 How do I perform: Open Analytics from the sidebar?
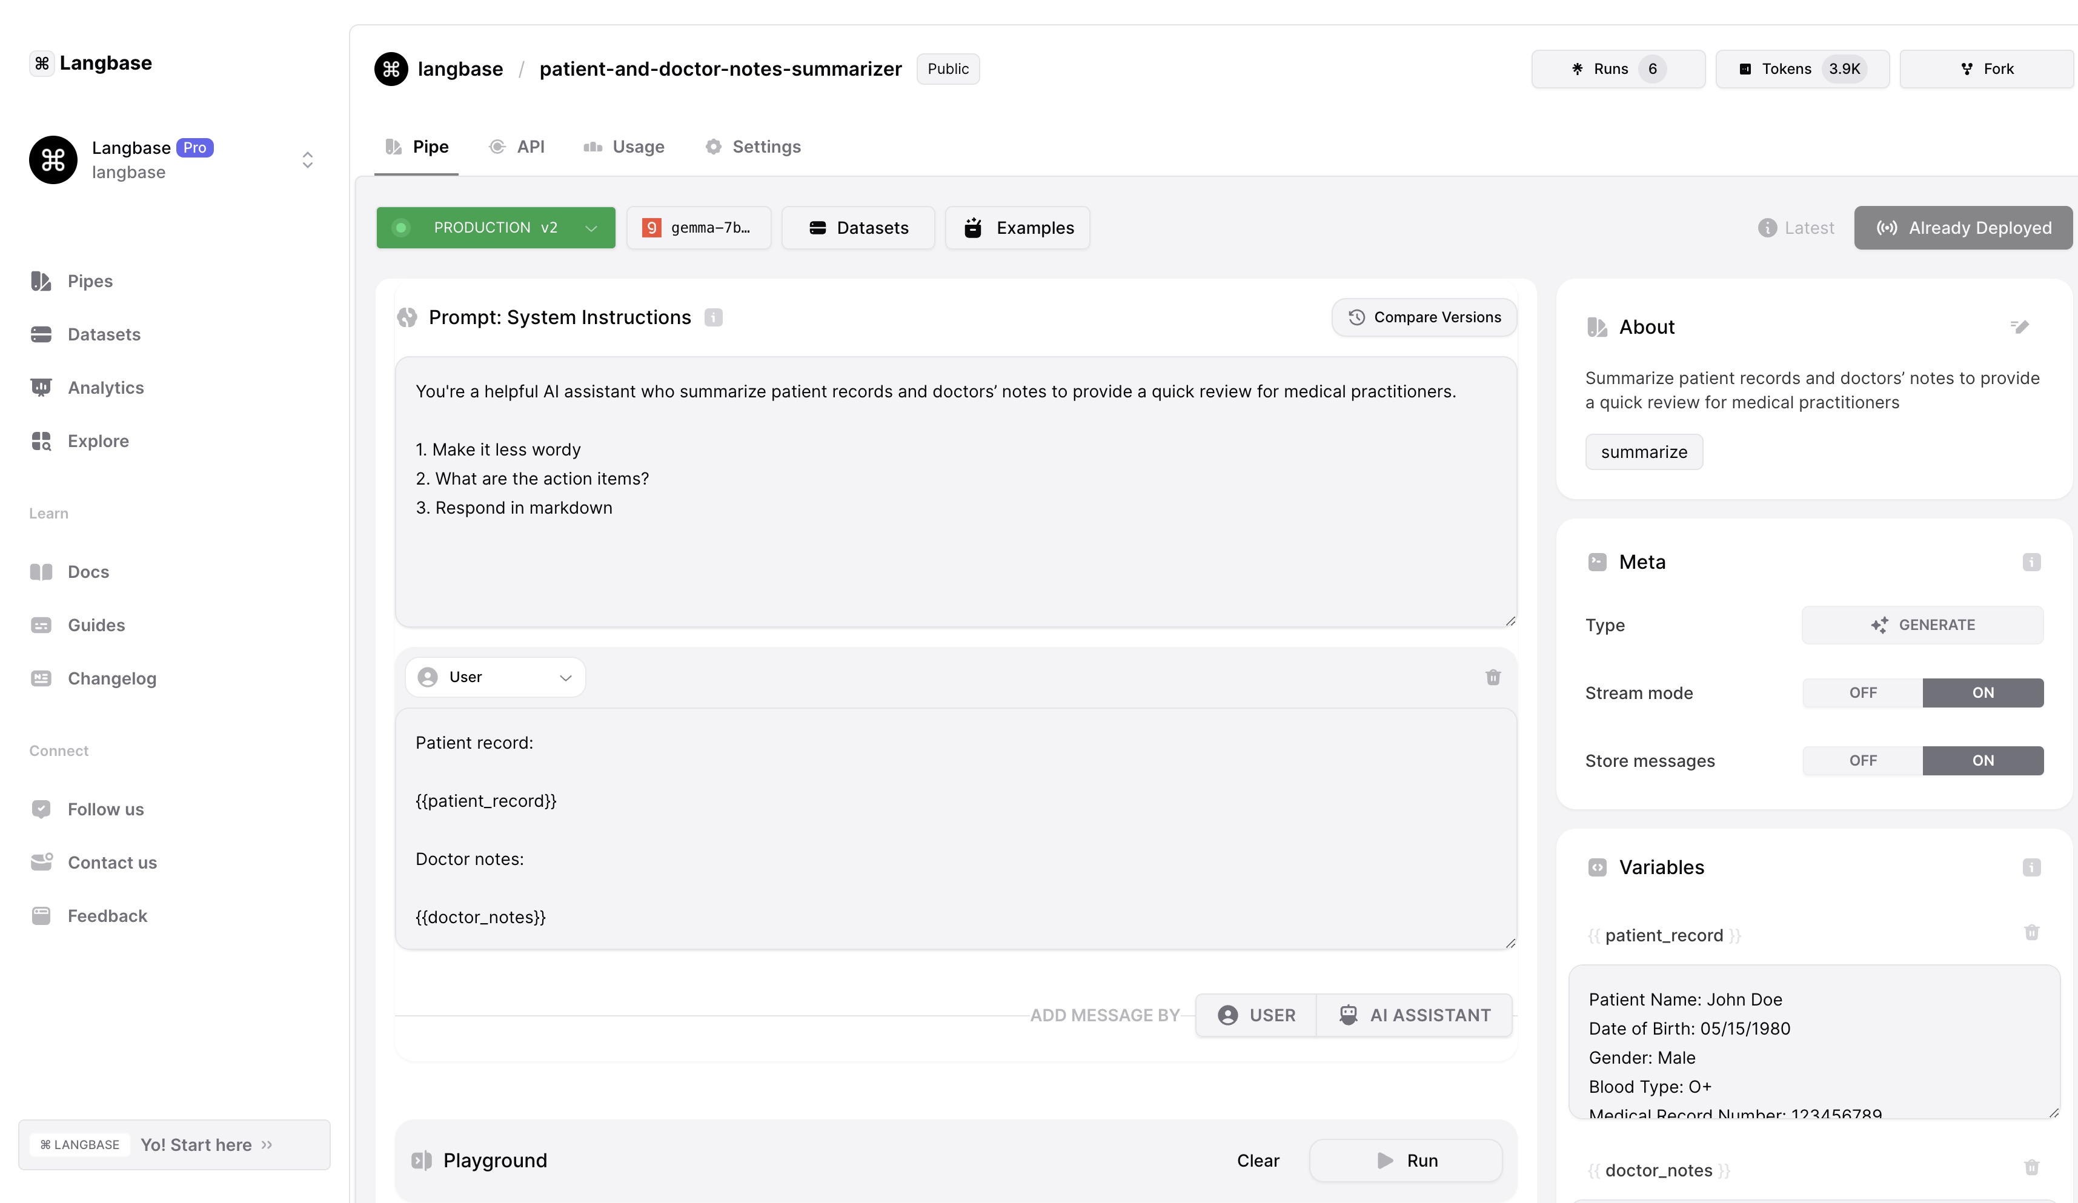click(105, 388)
